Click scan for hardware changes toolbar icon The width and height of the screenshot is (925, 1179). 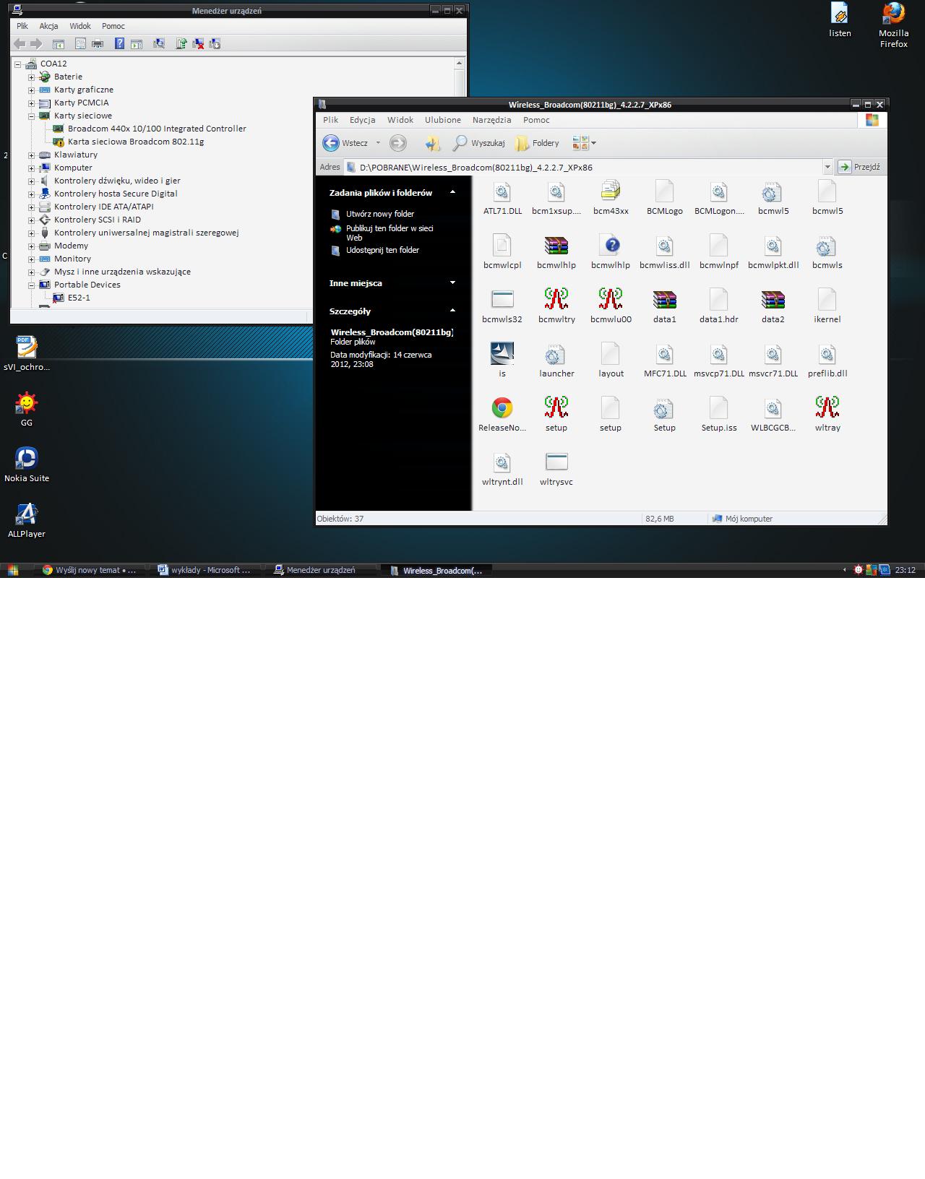click(x=159, y=44)
